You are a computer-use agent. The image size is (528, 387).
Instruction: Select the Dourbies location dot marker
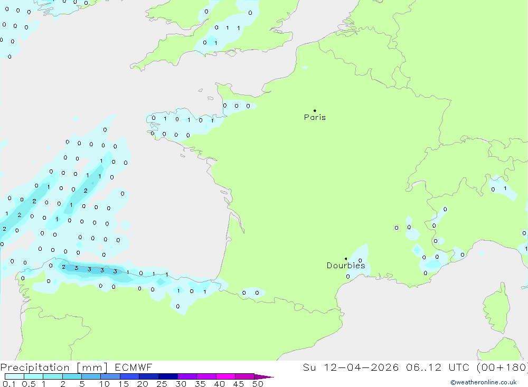pyautogui.click(x=346, y=259)
